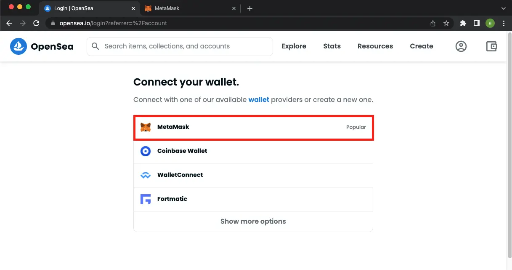Follow the blue wallet link
The width and height of the screenshot is (512, 270).
pos(259,100)
